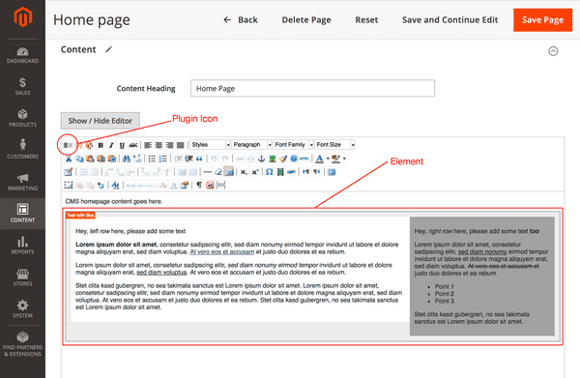
Task: Open text color picker arrow beside A
Action: pos(328,159)
